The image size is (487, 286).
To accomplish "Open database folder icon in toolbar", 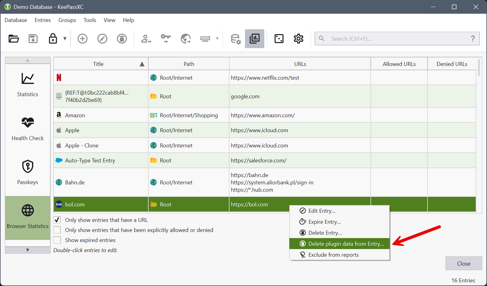I will coord(14,39).
